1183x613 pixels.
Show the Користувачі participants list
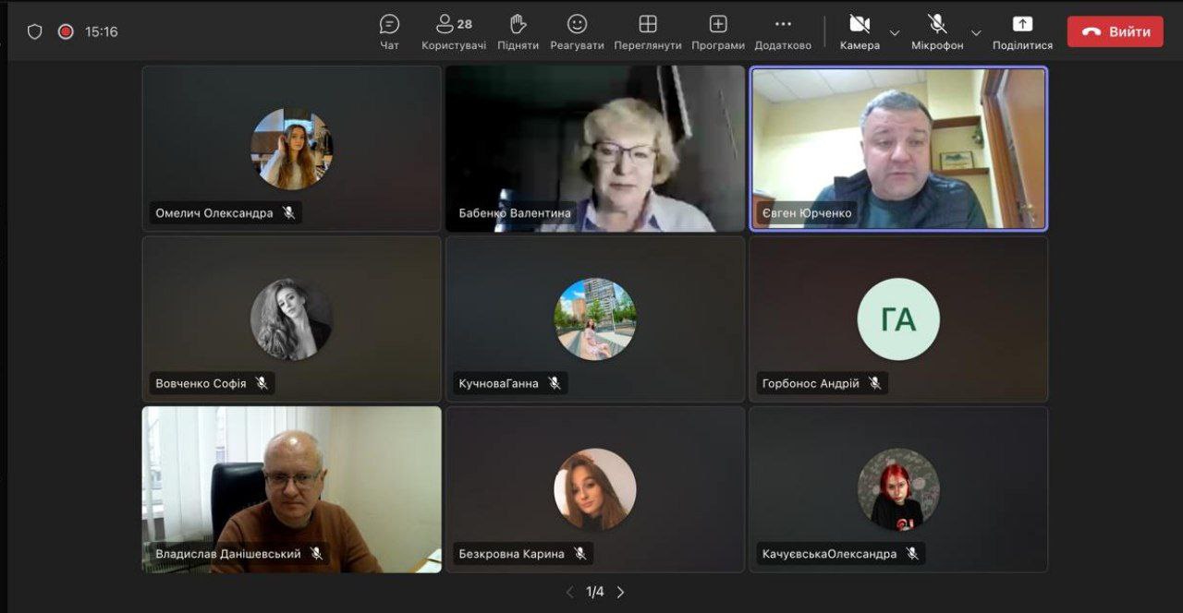pyautogui.click(x=454, y=31)
